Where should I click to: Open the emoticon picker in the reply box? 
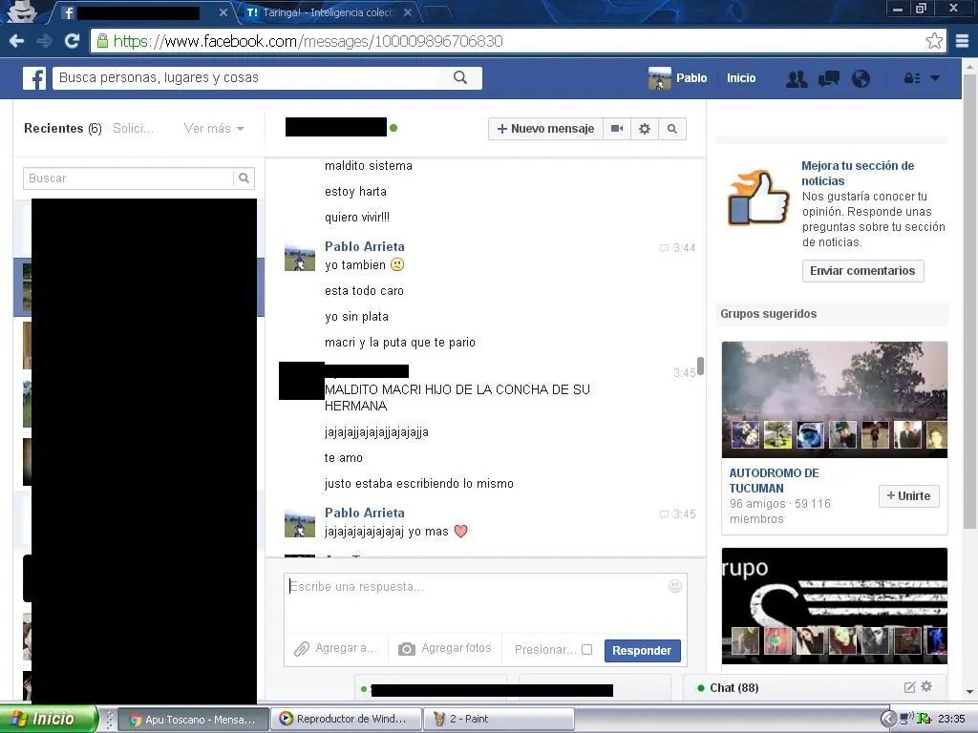tap(675, 586)
